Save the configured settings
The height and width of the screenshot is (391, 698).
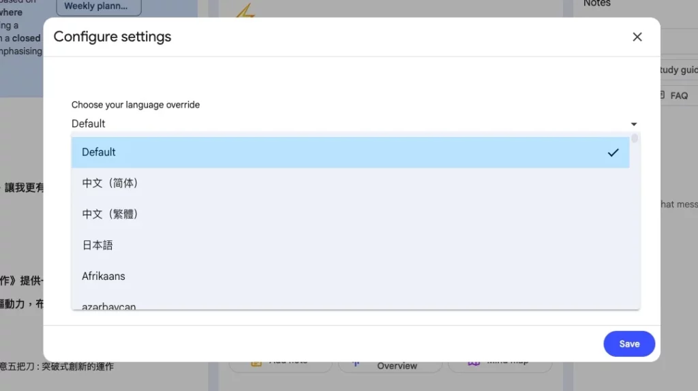(x=628, y=344)
